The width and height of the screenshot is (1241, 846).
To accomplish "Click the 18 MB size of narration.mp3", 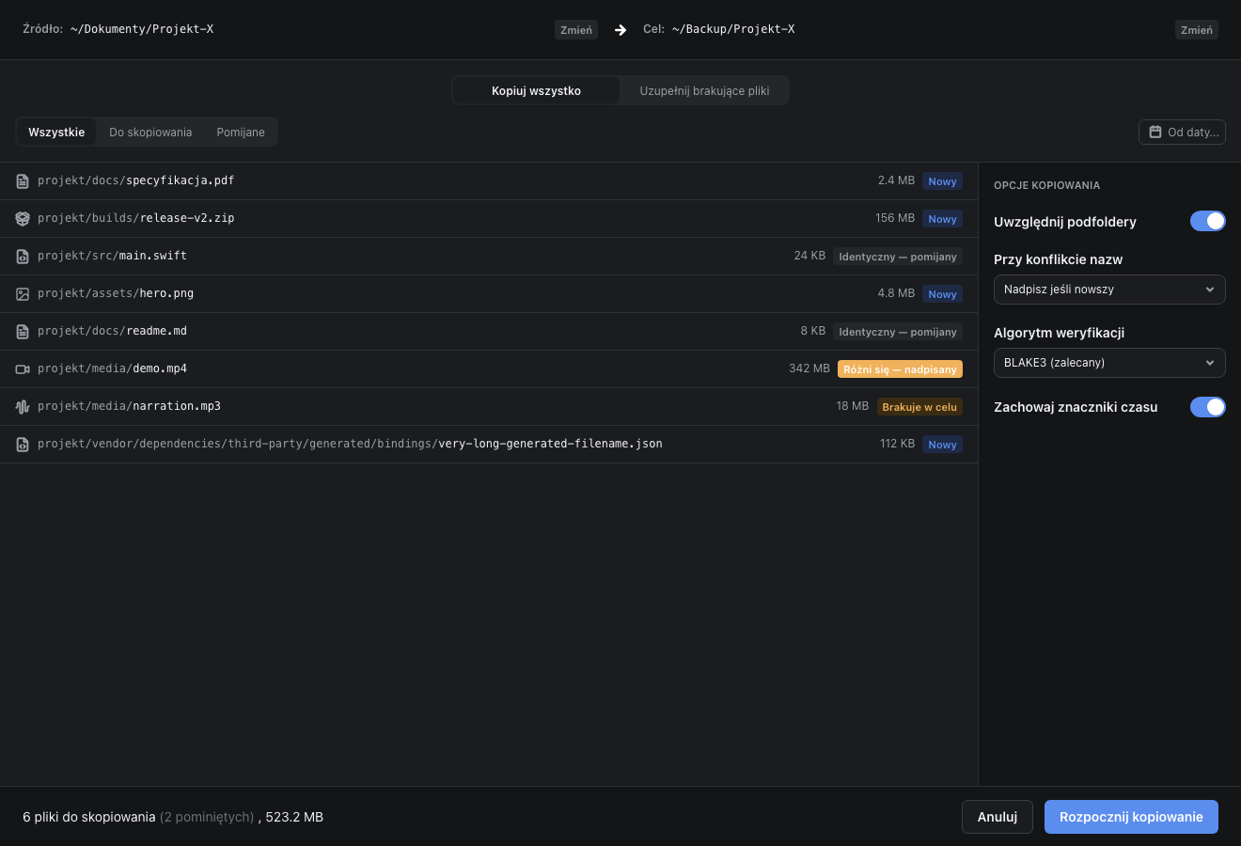I will click(x=853, y=406).
